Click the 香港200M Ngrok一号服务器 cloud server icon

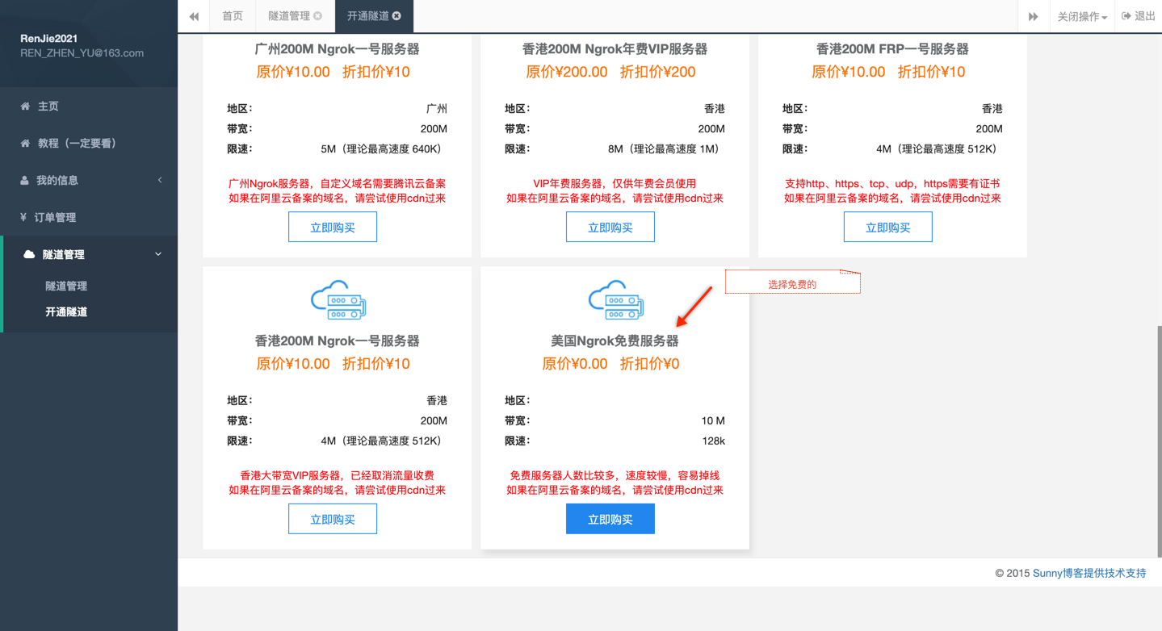coord(338,300)
